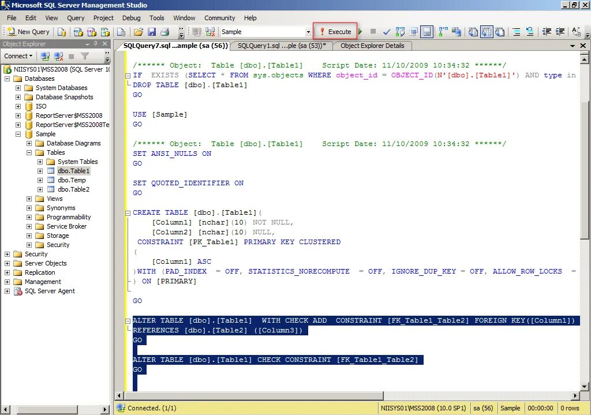Click Object Explorer connect server icon
Image resolution: width=591 pixels, height=415 pixels.
click(45, 57)
